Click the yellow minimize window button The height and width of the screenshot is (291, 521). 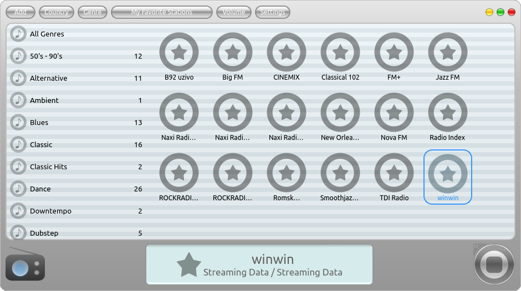489,12
